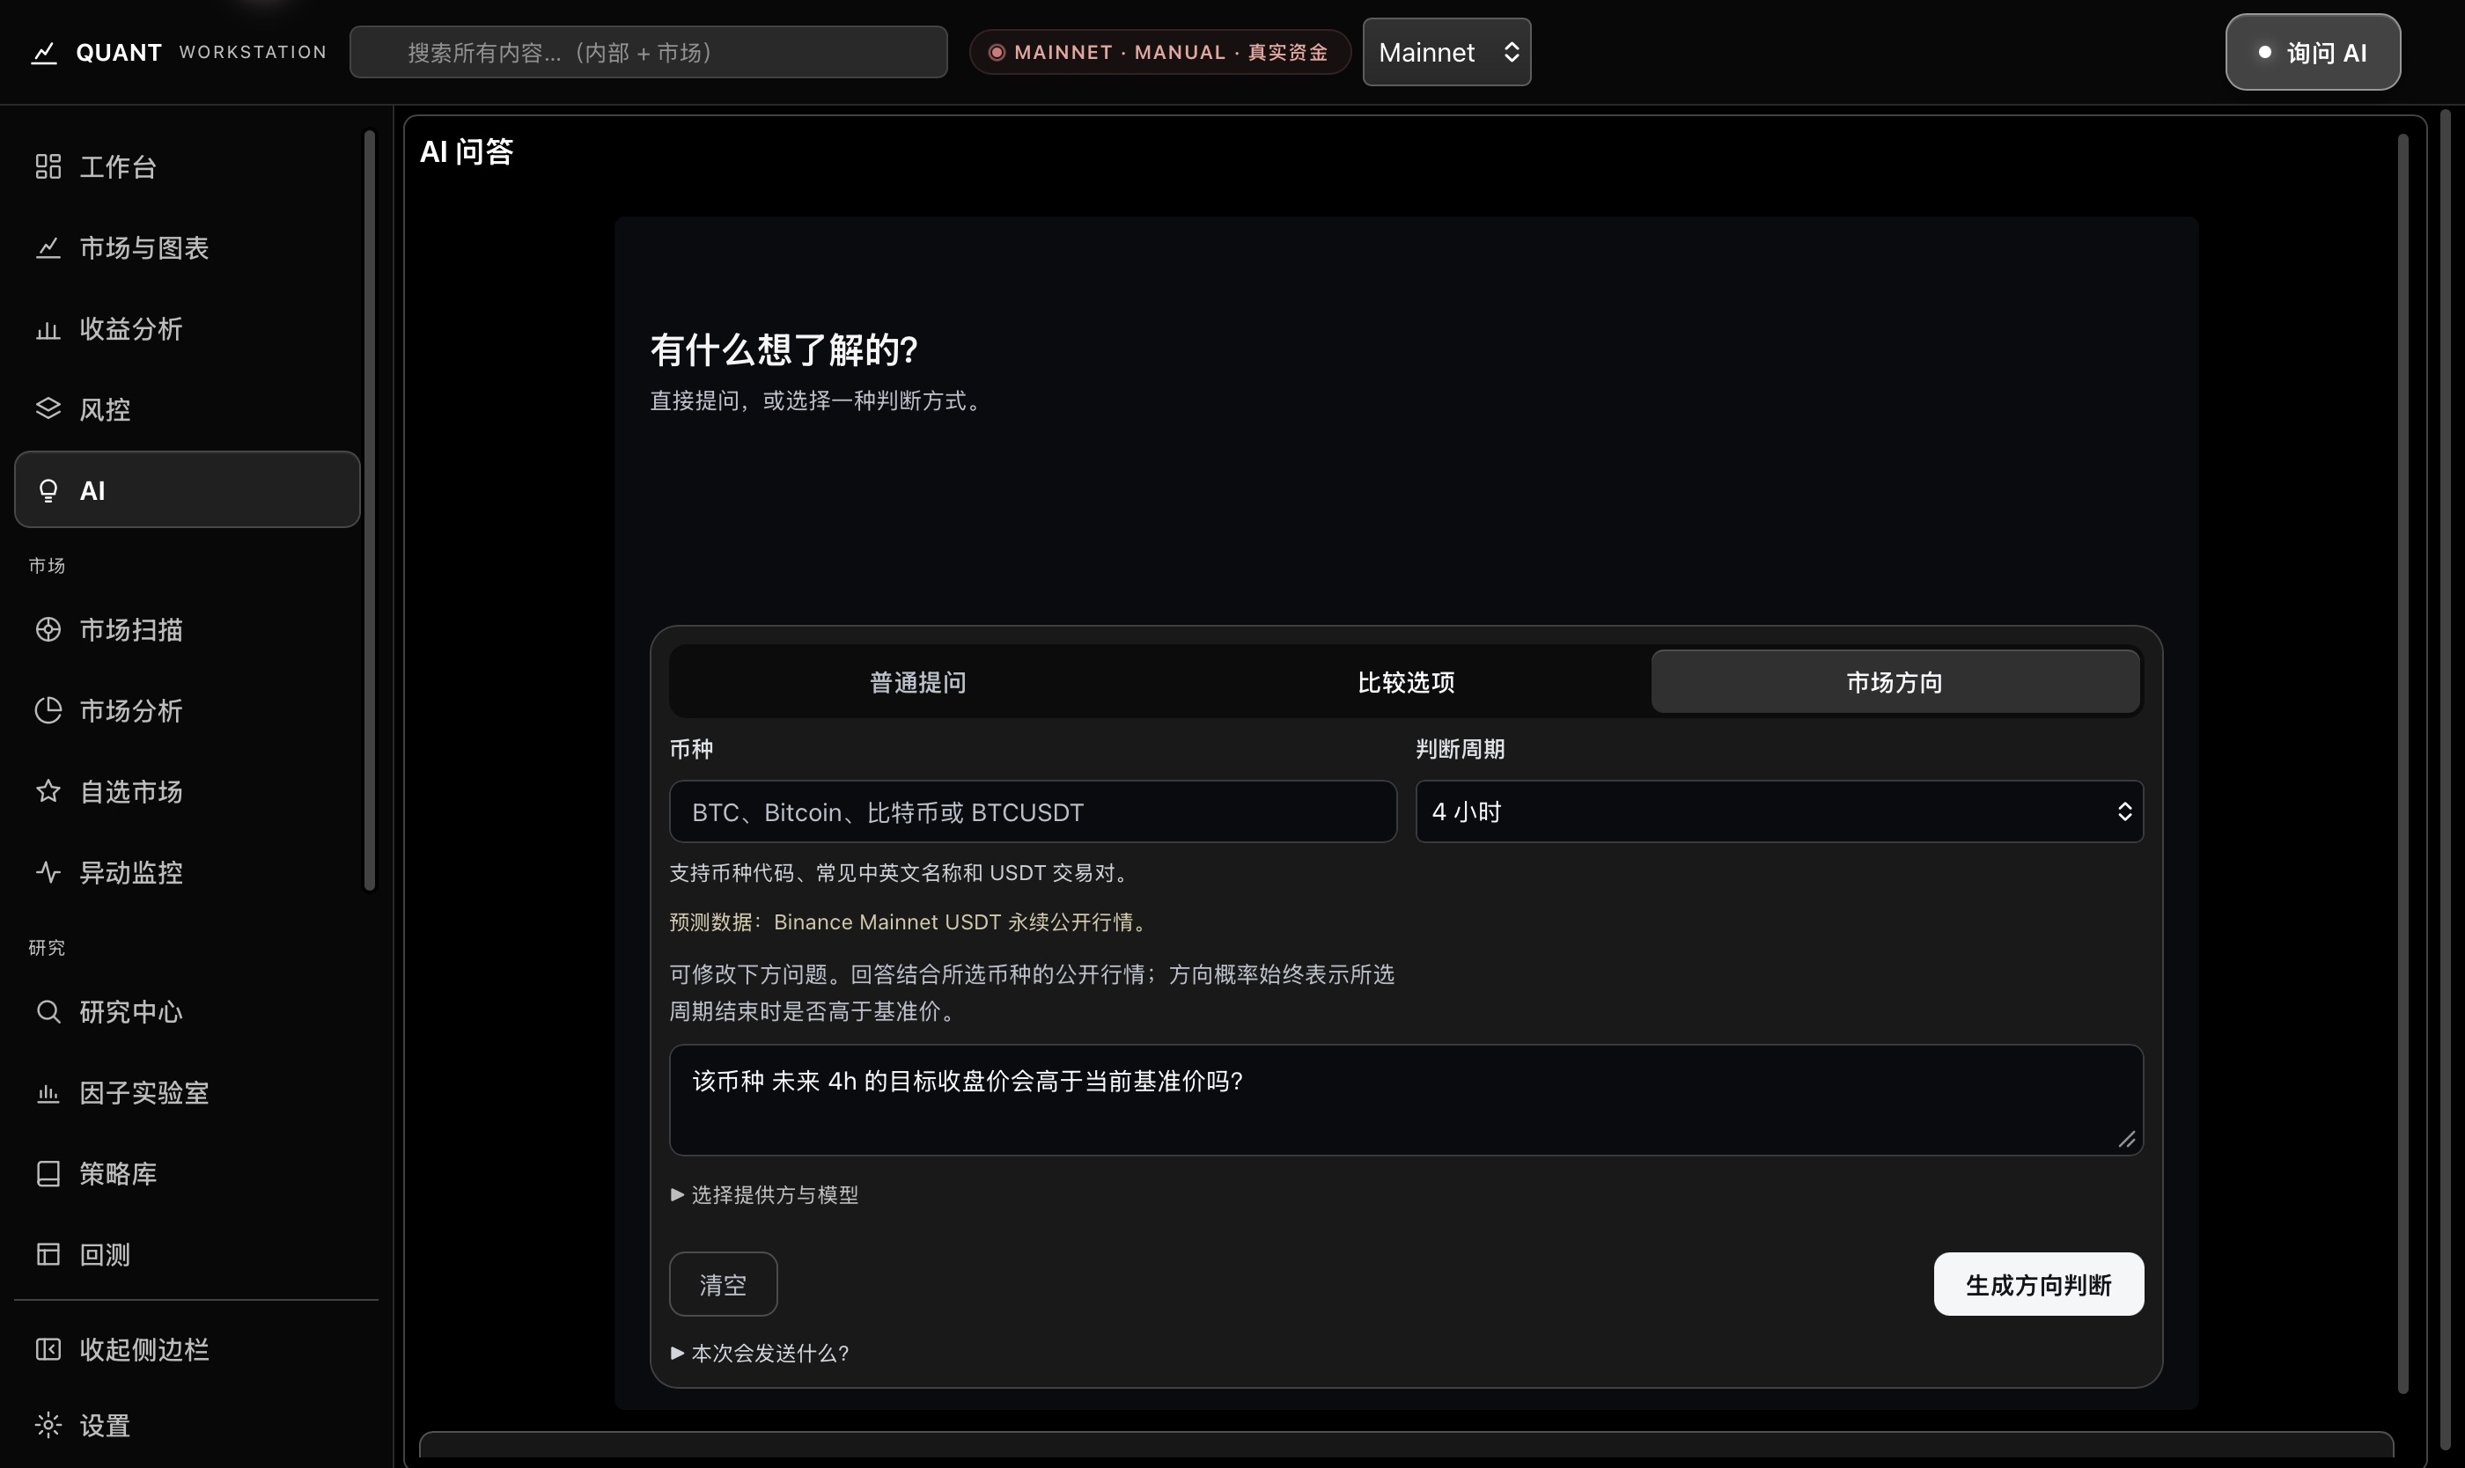Screen dimensions: 2465x1468
Task: Click the 生成方向判断 button
Action: coord(2037,1284)
